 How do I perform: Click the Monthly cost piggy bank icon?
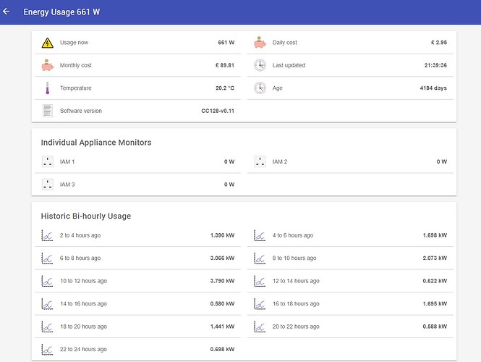(48, 65)
